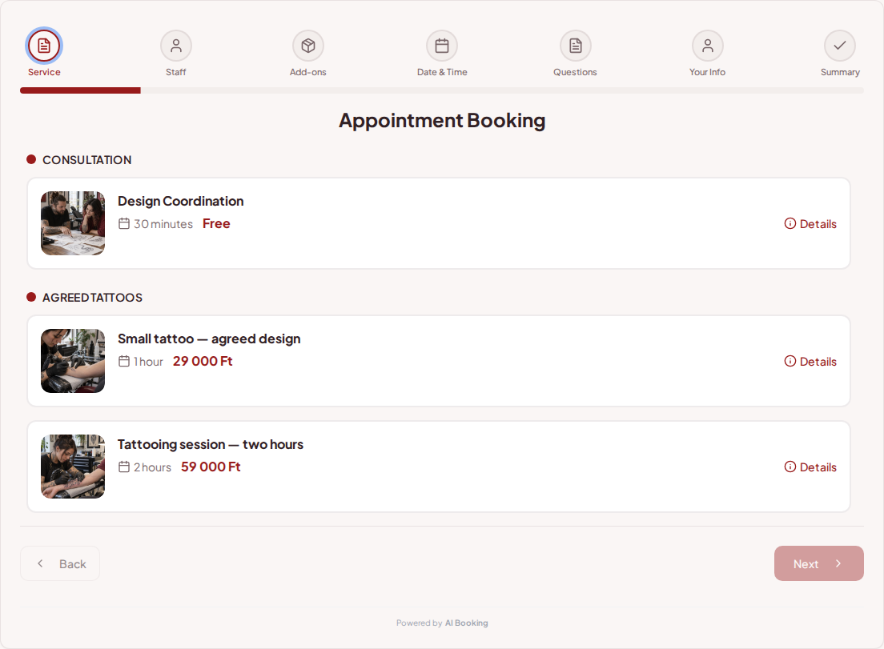The height and width of the screenshot is (649, 884).
Task: Click the 59 000 Ft price
Action: pos(211,467)
